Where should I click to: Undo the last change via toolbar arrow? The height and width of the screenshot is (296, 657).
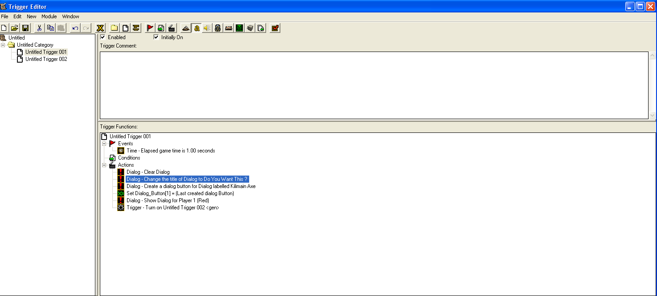[75, 28]
